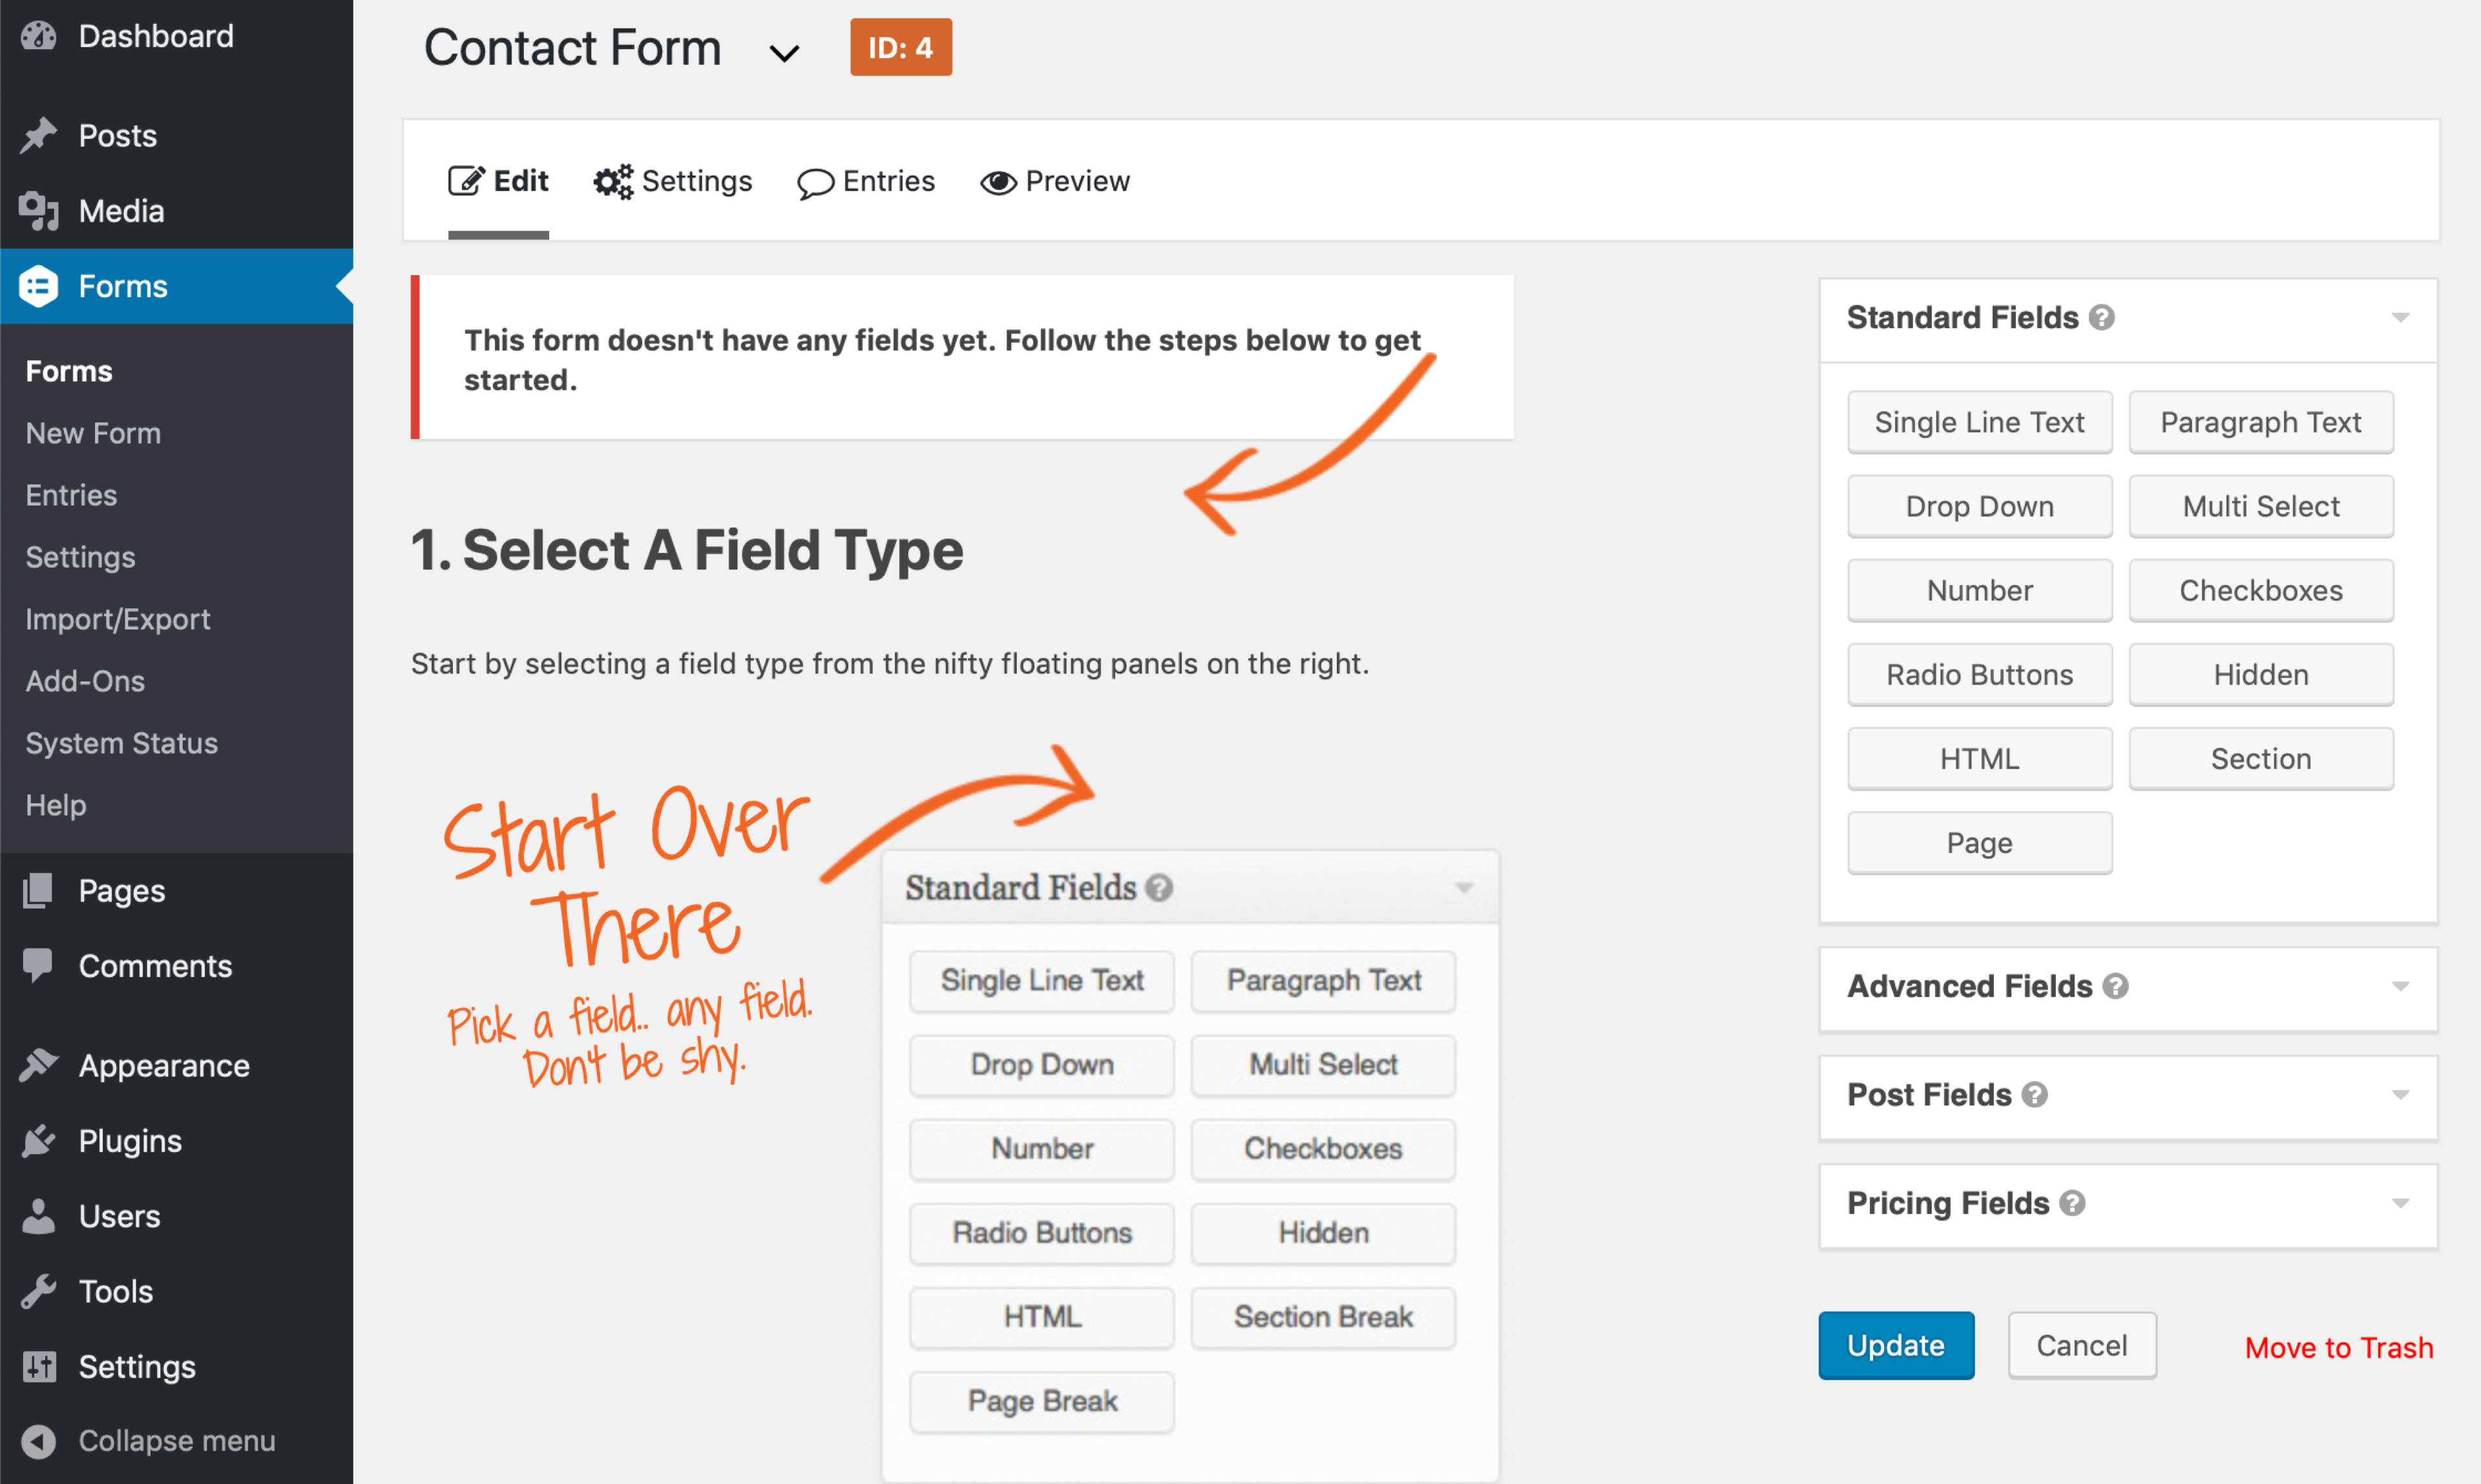Click the Dashboard gauge icon
The width and height of the screenshot is (2481, 1484).
(39, 36)
